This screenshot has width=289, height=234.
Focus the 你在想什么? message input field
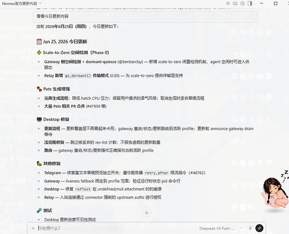(118, 228)
